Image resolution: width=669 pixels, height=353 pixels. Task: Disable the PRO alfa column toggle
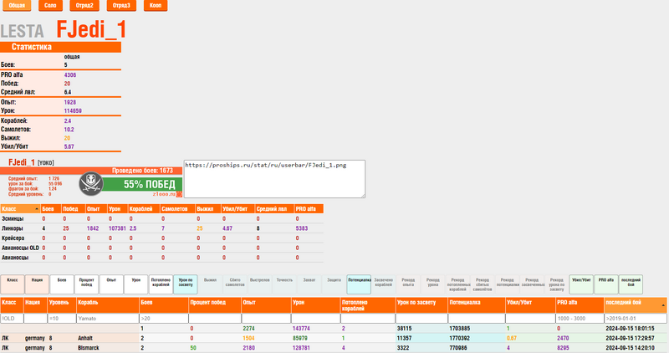pyautogui.click(x=606, y=280)
